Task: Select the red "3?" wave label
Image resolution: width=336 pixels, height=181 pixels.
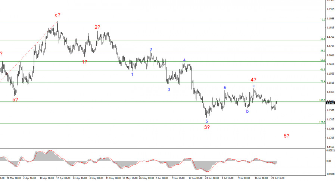Action: tap(207, 127)
